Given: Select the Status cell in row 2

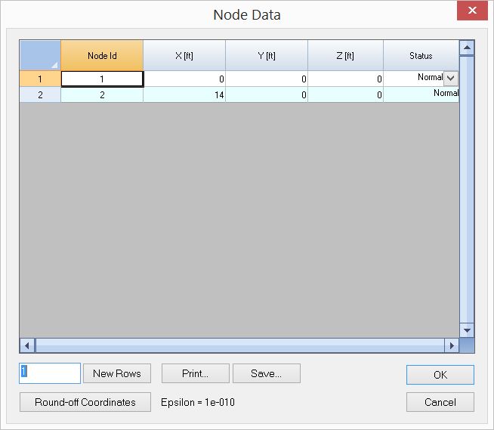Looking at the screenshot, I should 421,94.
